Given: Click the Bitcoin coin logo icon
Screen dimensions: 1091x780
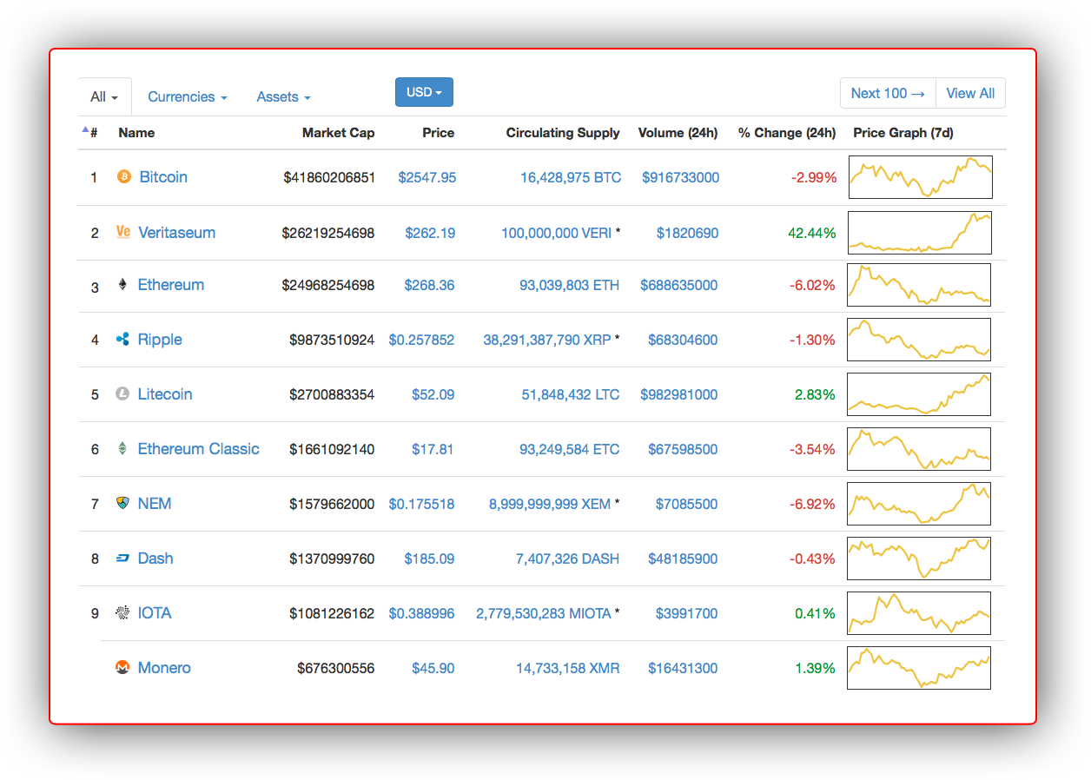Looking at the screenshot, I should click(123, 176).
